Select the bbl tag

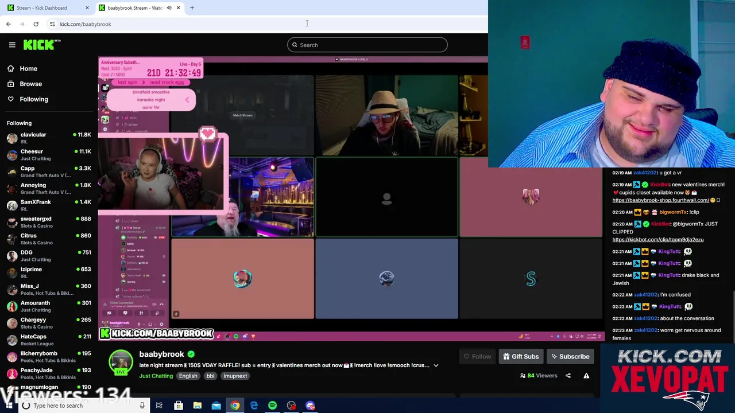[210, 376]
